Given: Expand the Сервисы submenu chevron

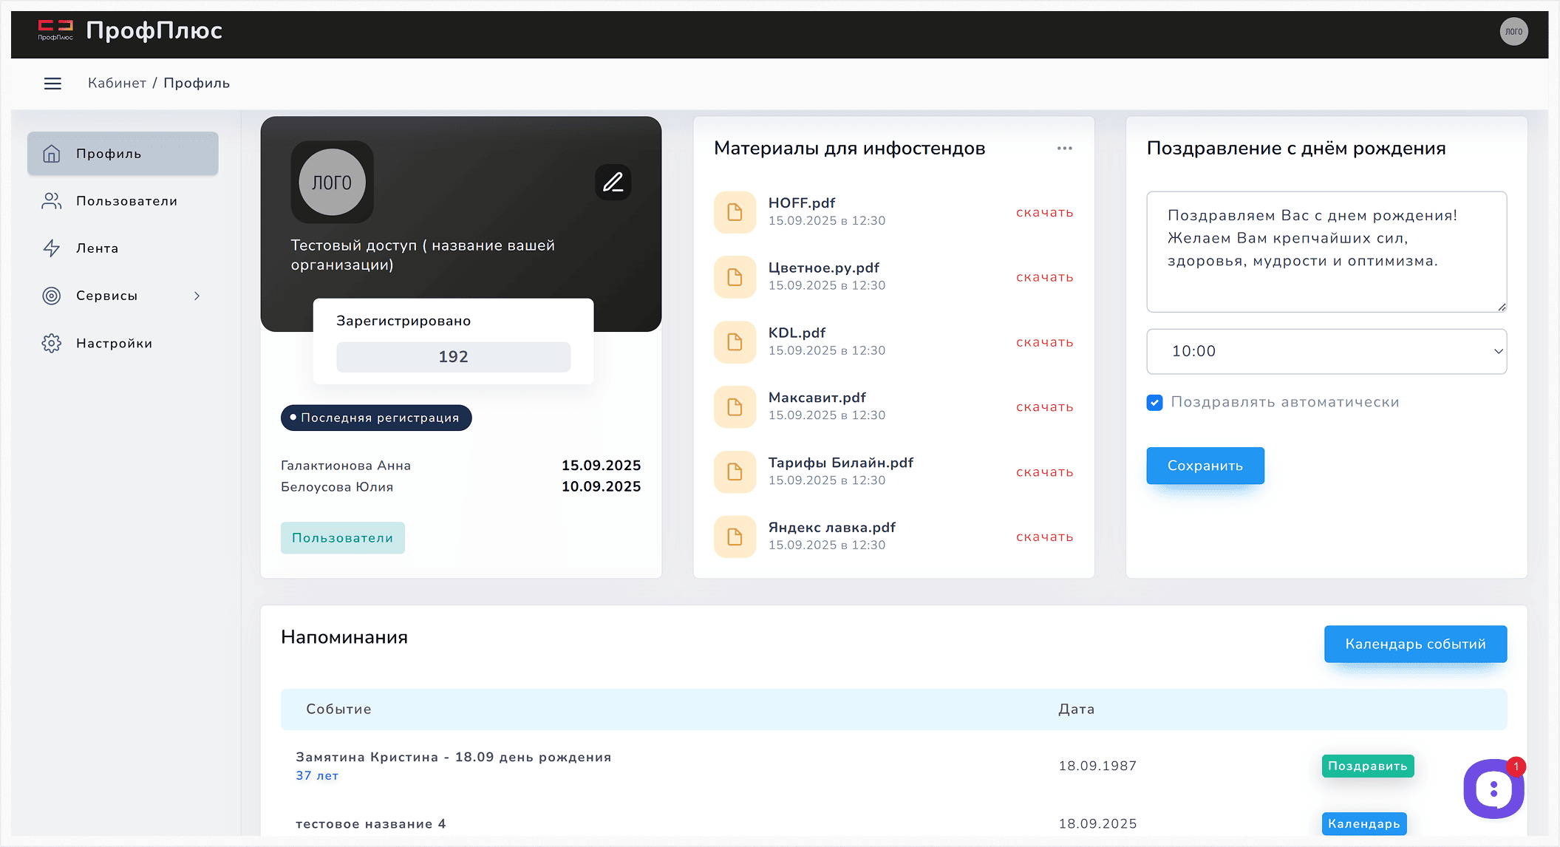Looking at the screenshot, I should coord(197,296).
